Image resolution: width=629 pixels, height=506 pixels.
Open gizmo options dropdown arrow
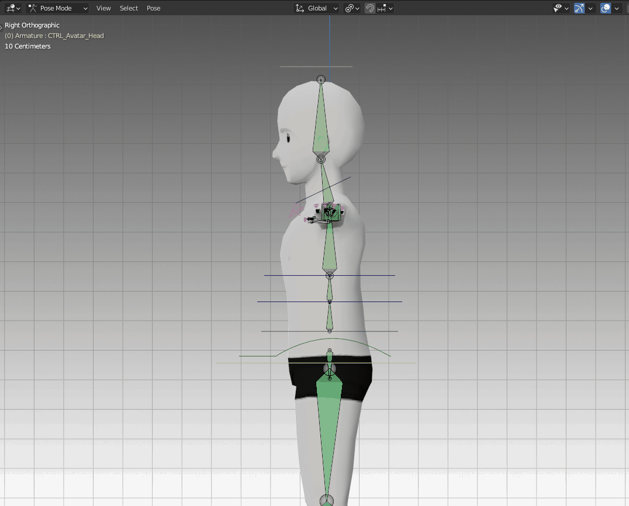point(590,8)
